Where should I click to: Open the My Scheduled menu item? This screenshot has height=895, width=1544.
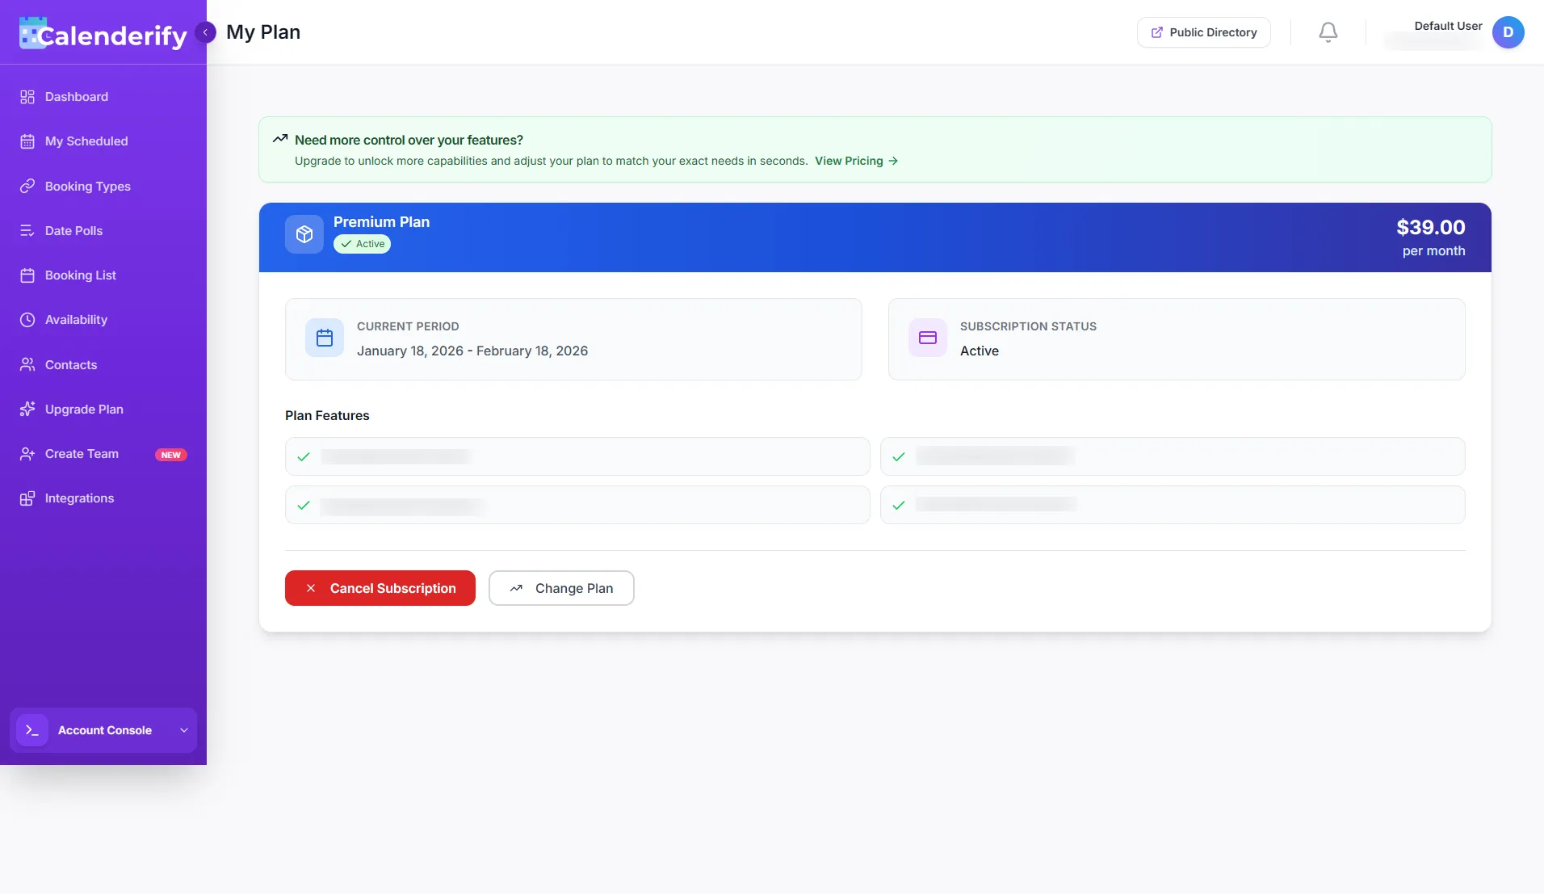click(86, 141)
